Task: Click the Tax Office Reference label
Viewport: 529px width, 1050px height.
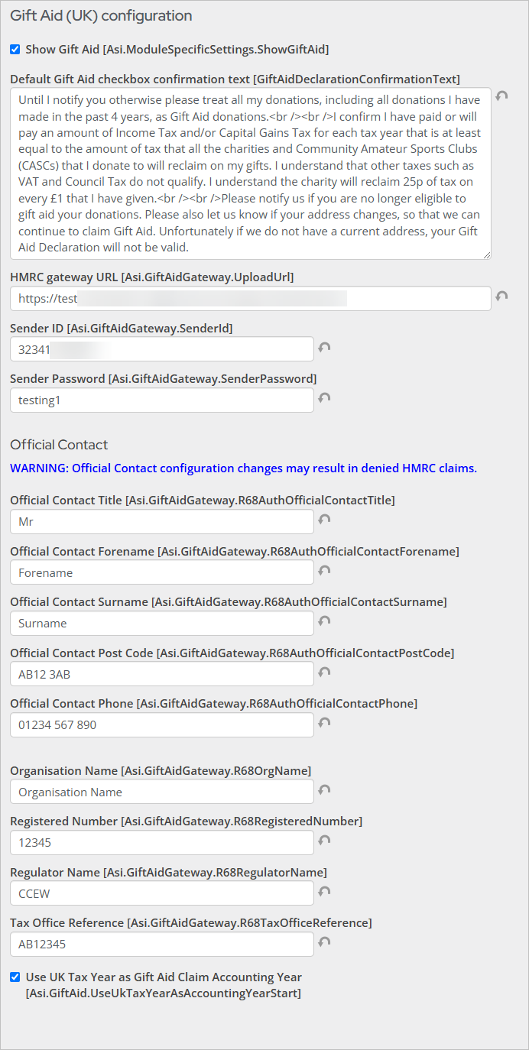Action: click(191, 923)
